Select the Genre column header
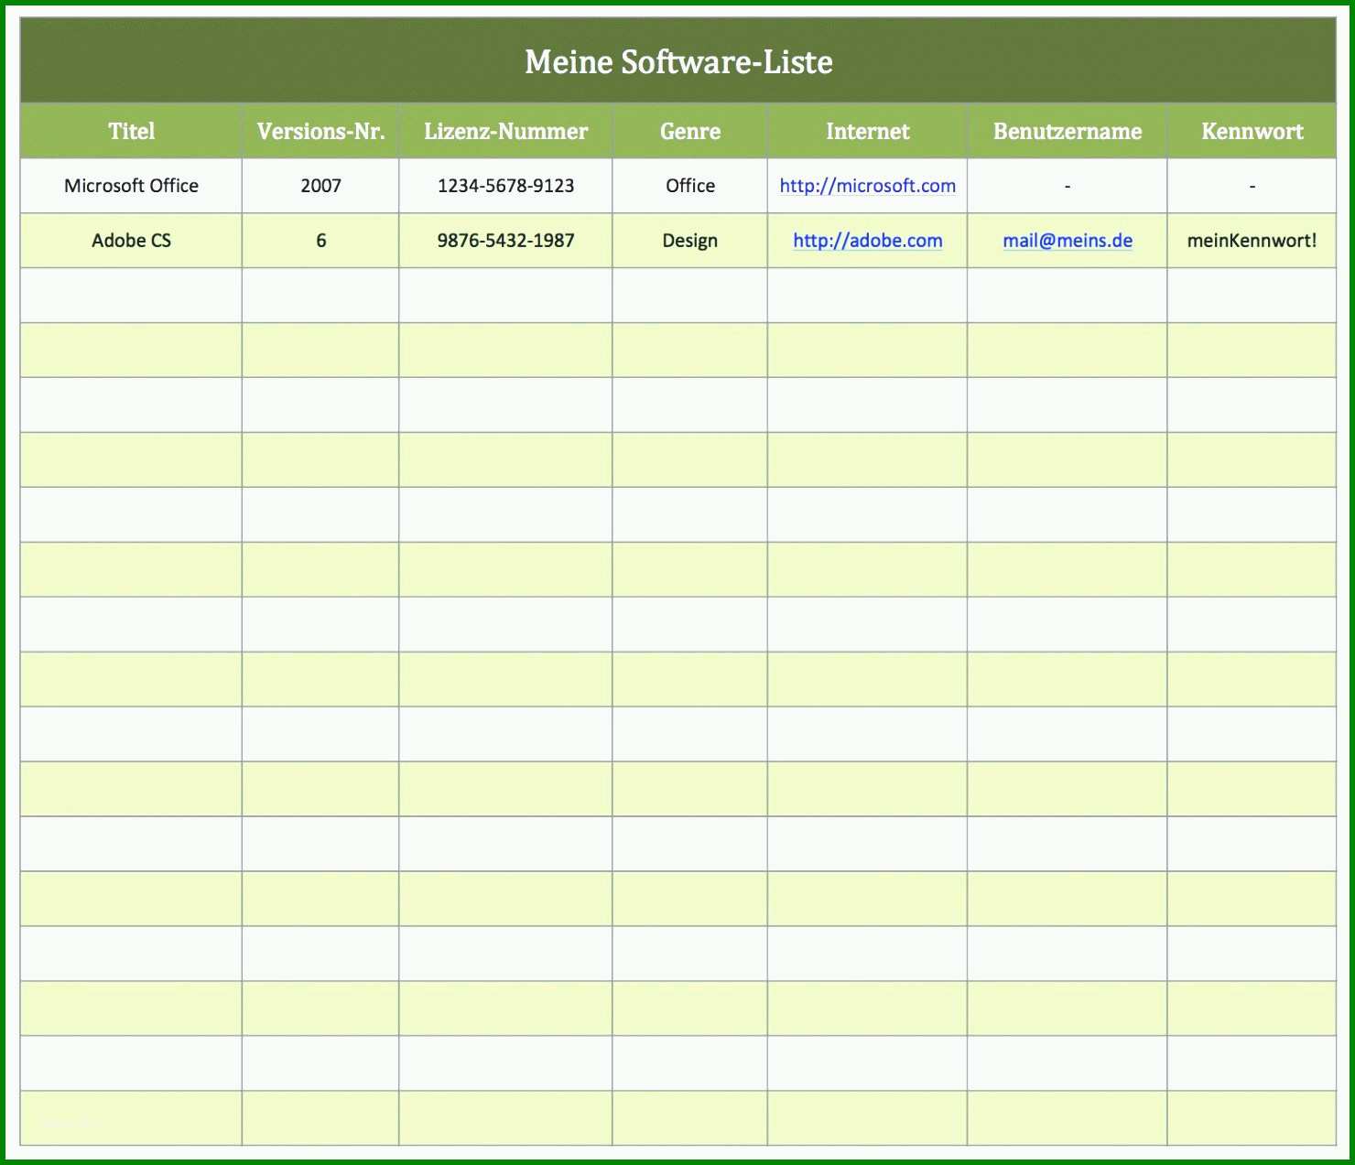The height and width of the screenshot is (1165, 1355). tap(689, 131)
